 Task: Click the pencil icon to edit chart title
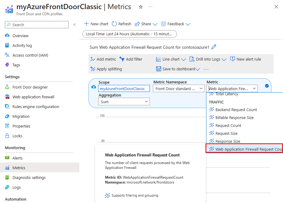click(214, 47)
